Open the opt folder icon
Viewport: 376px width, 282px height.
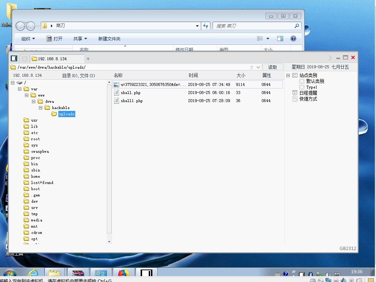tap(26, 239)
